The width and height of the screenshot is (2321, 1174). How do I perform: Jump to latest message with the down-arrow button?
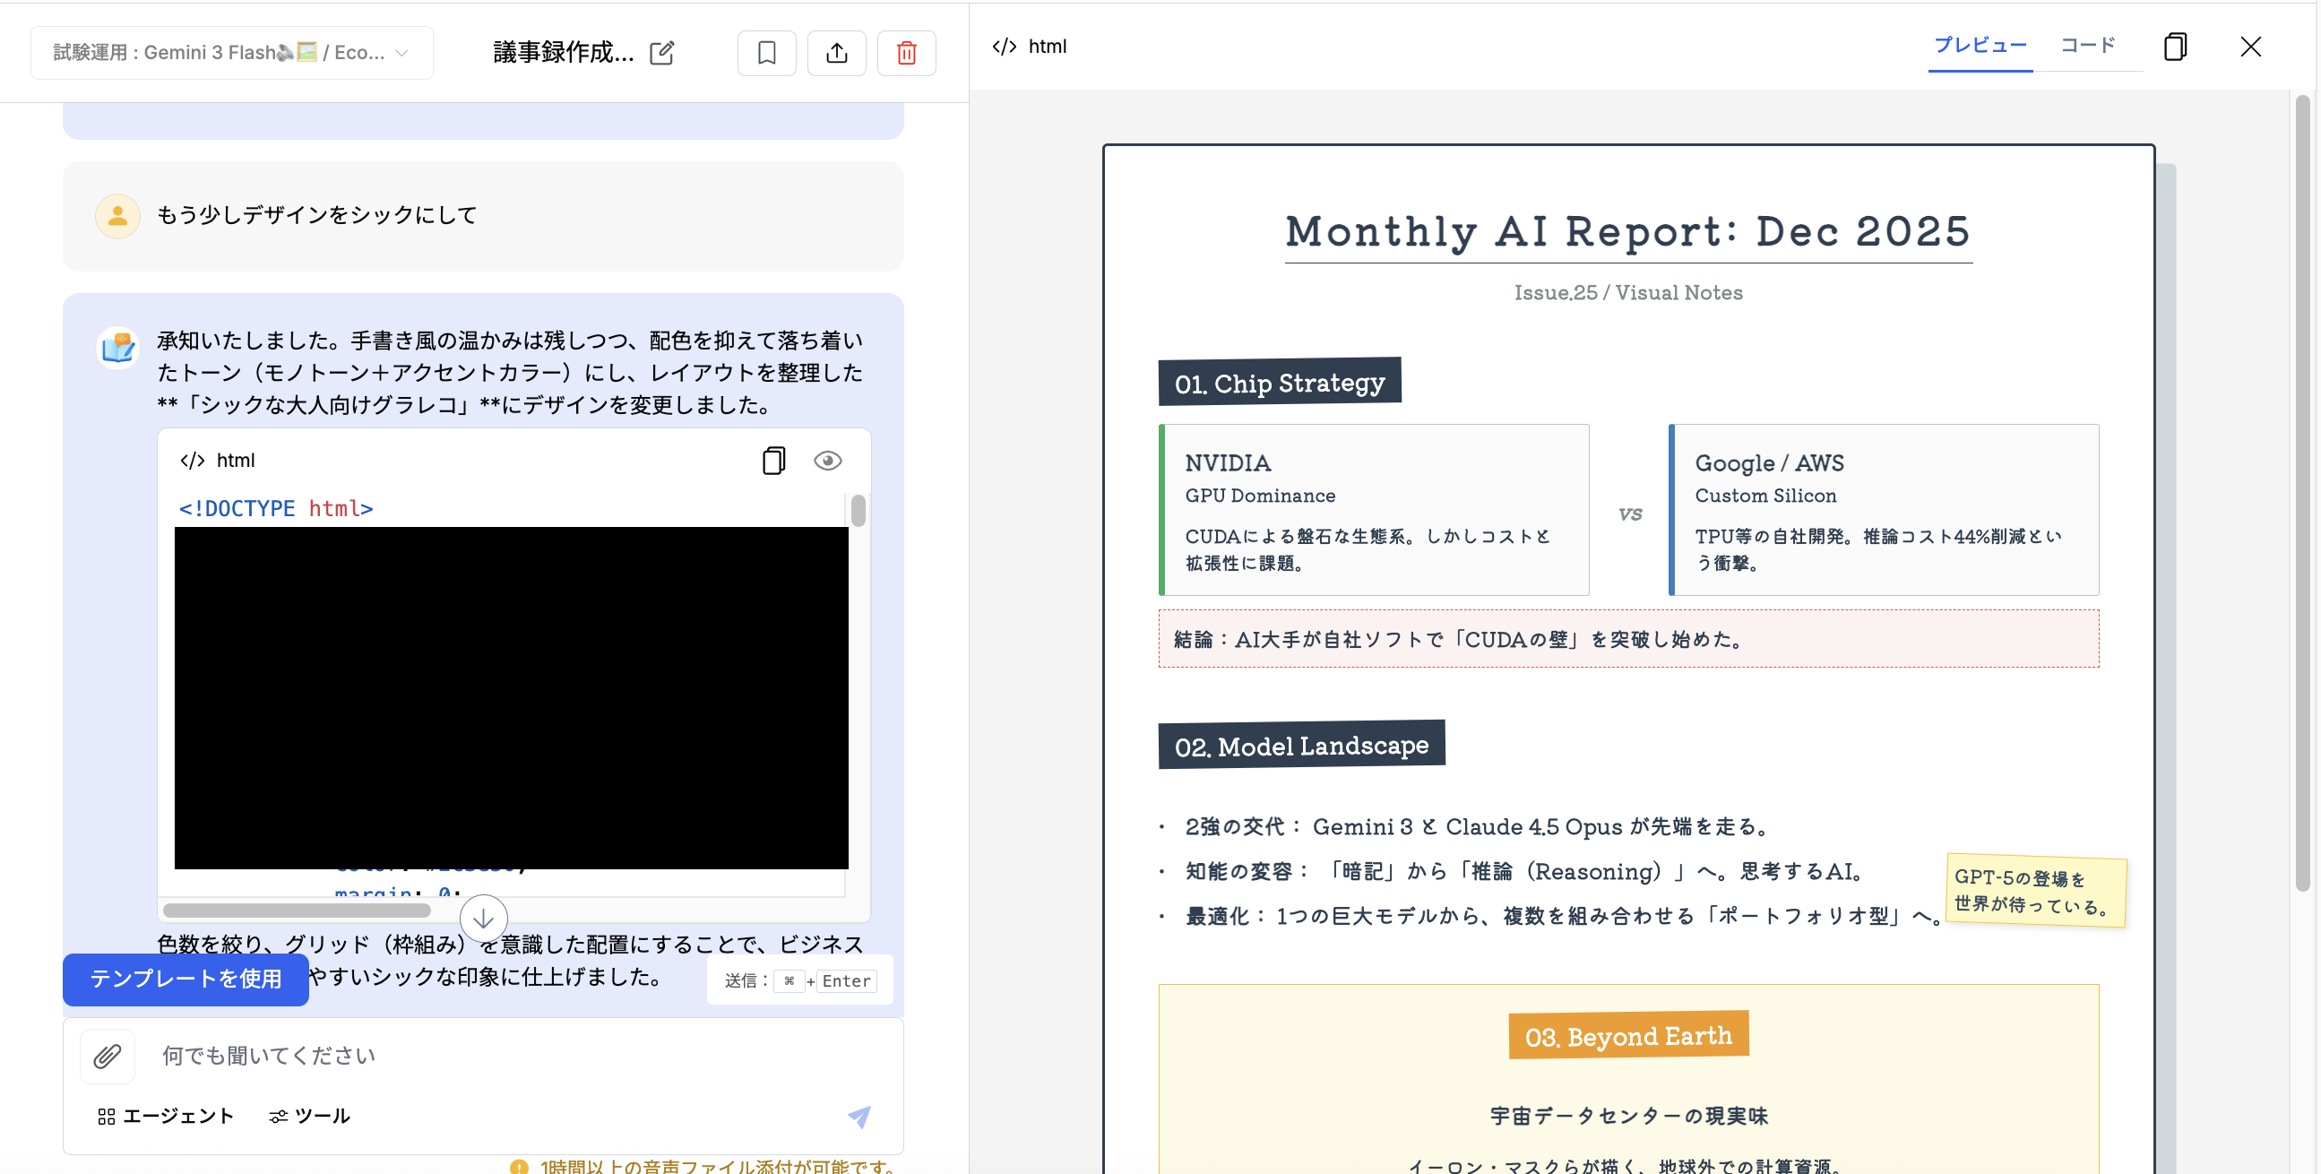pyautogui.click(x=484, y=918)
